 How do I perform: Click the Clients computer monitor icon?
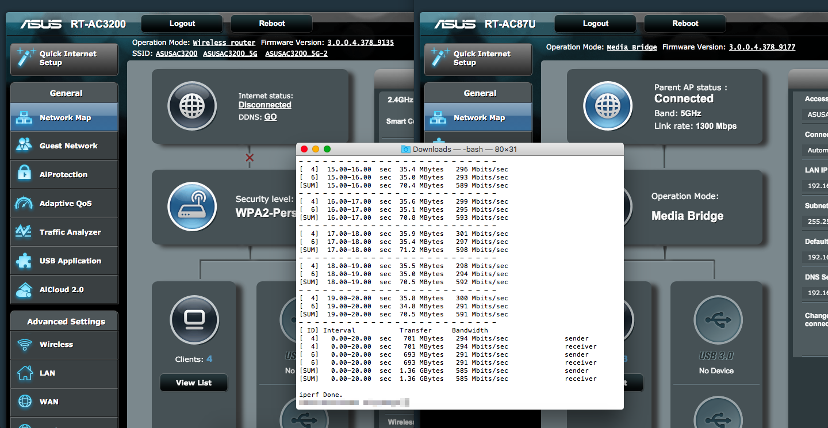[x=194, y=319]
